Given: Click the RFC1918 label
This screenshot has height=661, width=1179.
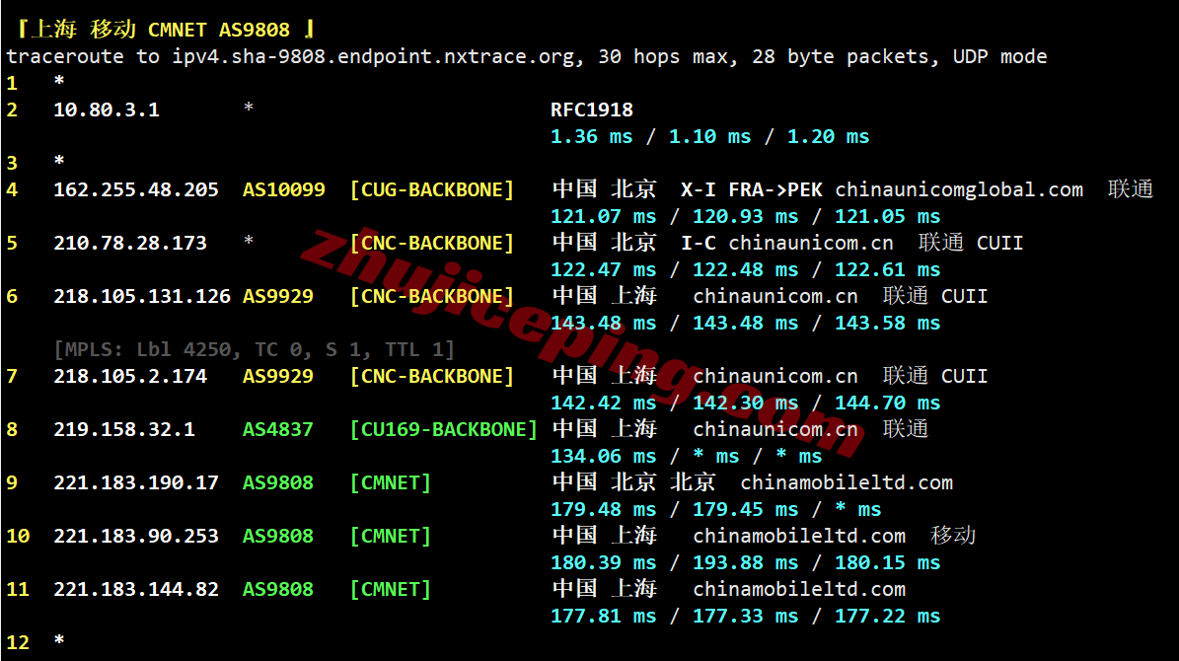Looking at the screenshot, I should pyautogui.click(x=592, y=110).
